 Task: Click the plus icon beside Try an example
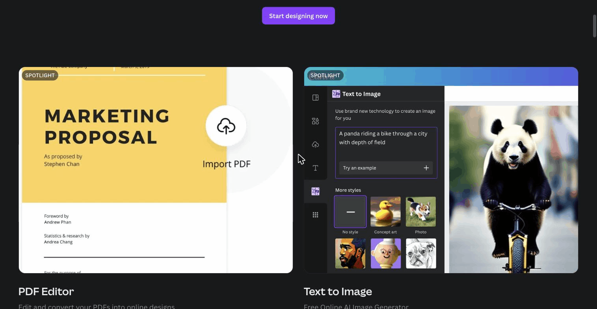(426, 168)
